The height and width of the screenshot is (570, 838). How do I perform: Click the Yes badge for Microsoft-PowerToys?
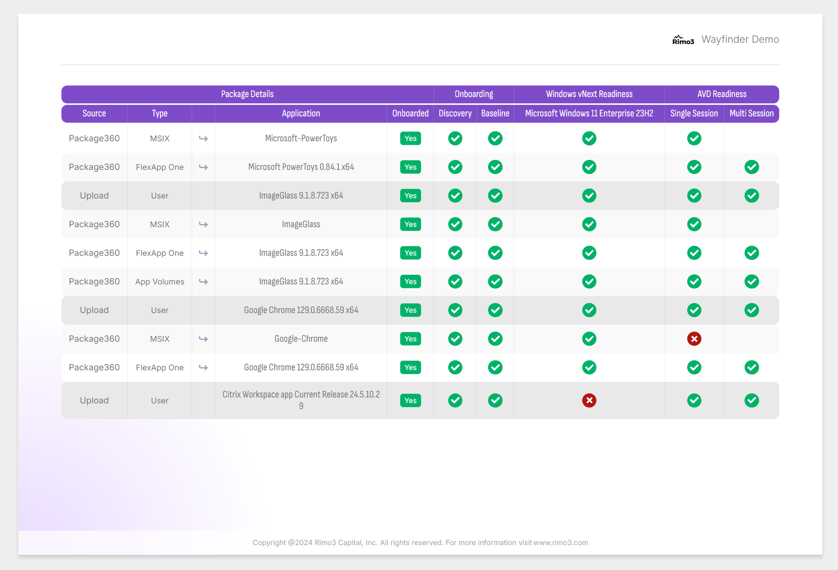tap(411, 139)
